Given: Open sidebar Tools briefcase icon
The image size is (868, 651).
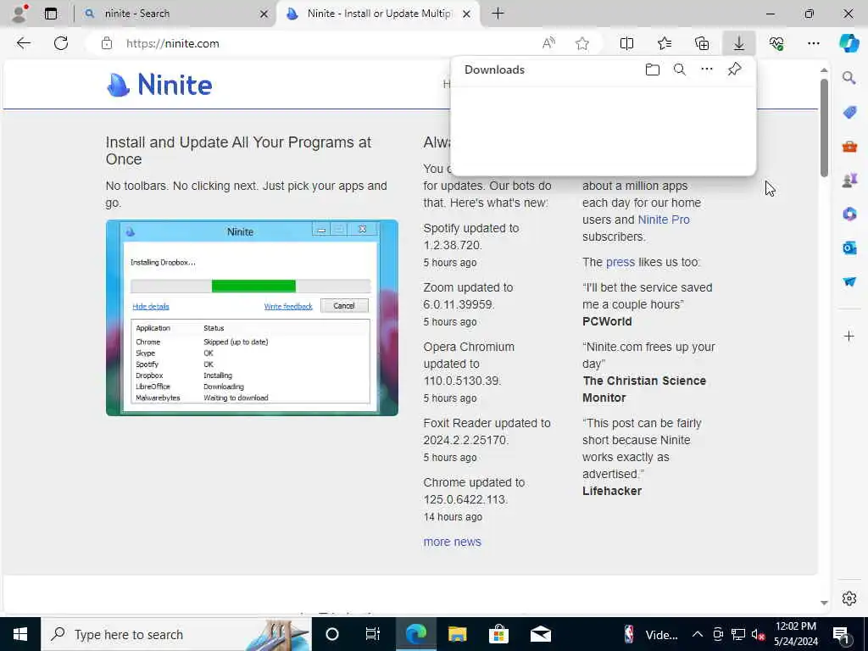Looking at the screenshot, I should 849,147.
